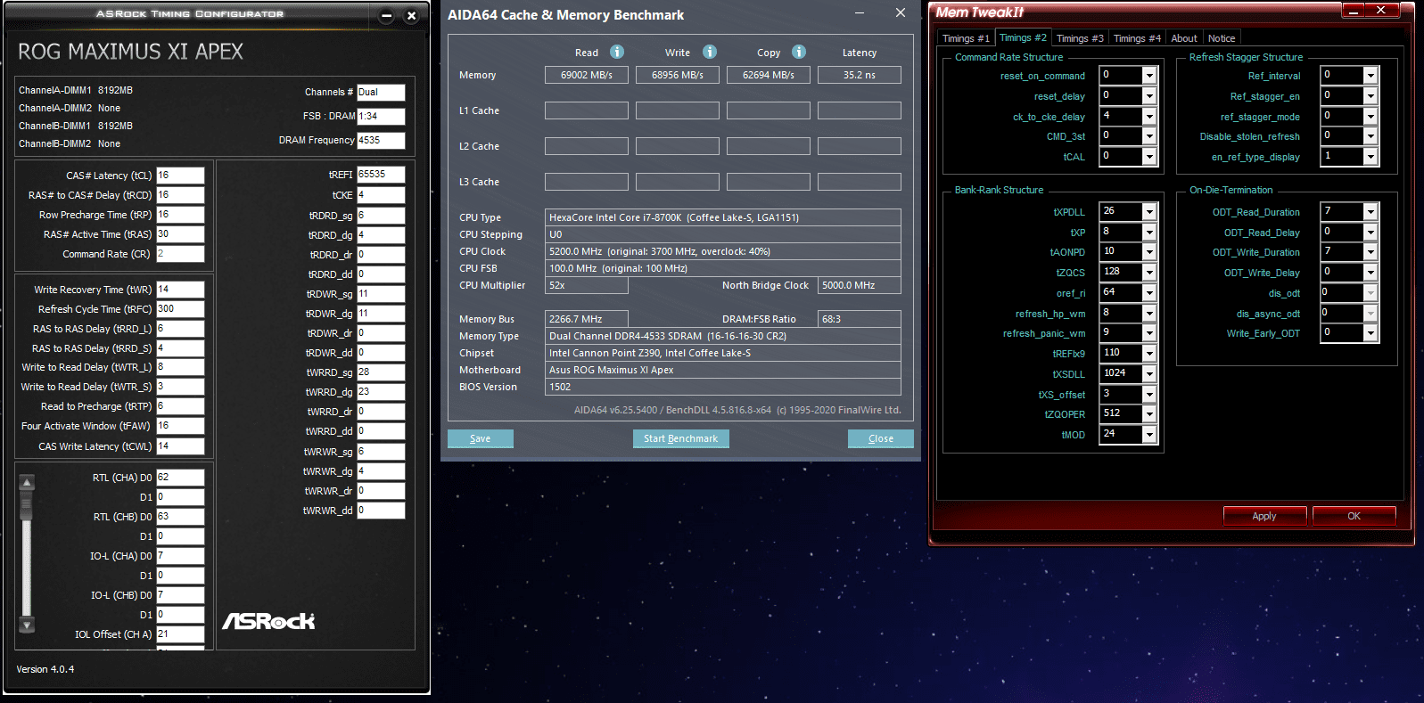Screen dimensions: 1424x703
Task: Click the Write info icon in AIDA64
Action: [710, 52]
